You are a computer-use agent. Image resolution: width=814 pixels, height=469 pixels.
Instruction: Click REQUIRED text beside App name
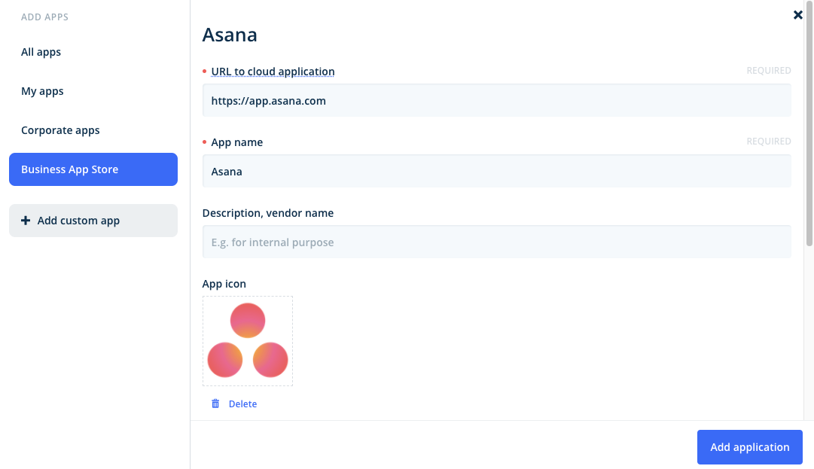click(x=769, y=141)
